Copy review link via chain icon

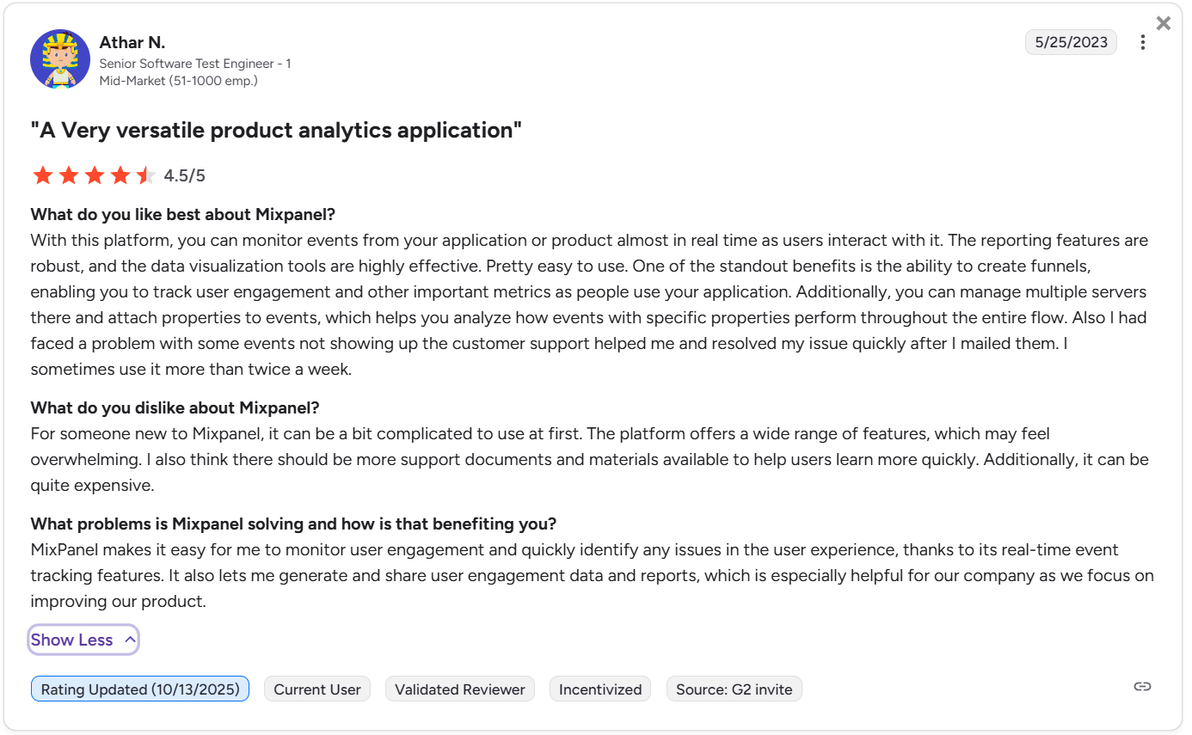pos(1142,686)
